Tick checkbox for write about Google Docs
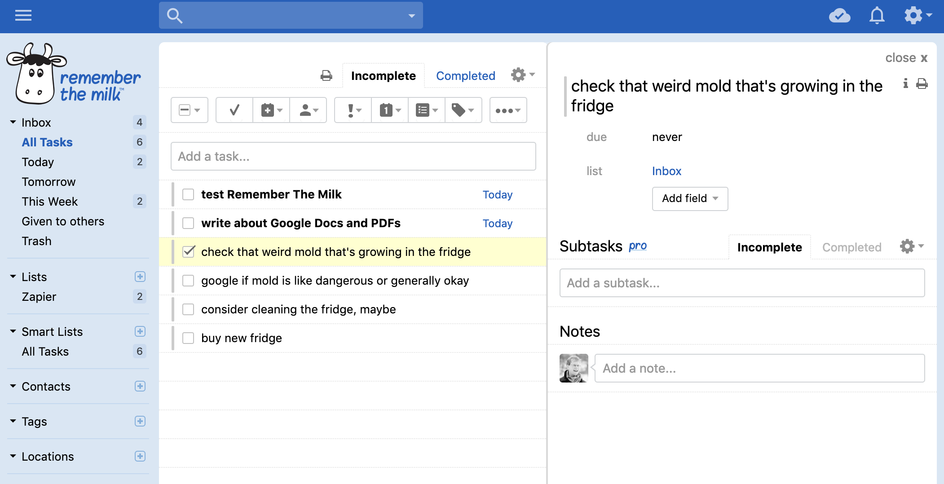The height and width of the screenshot is (484, 944). [x=188, y=223]
